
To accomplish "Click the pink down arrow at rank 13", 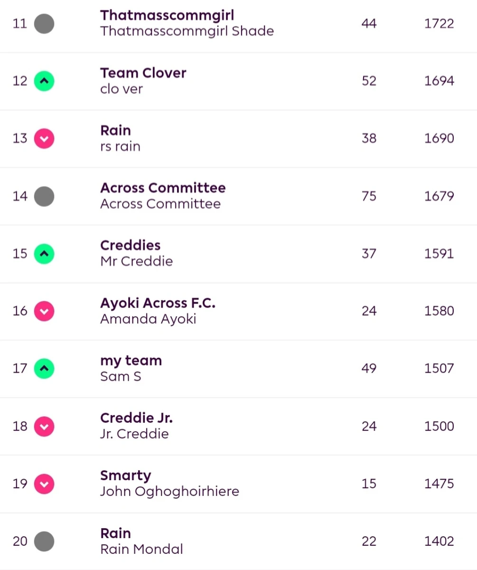I will pos(44,138).
